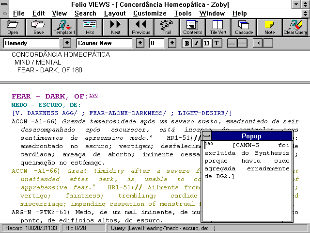The width and height of the screenshot is (310, 233).
Task: Click the footnote 180 popup link
Action: [x=93, y=96]
